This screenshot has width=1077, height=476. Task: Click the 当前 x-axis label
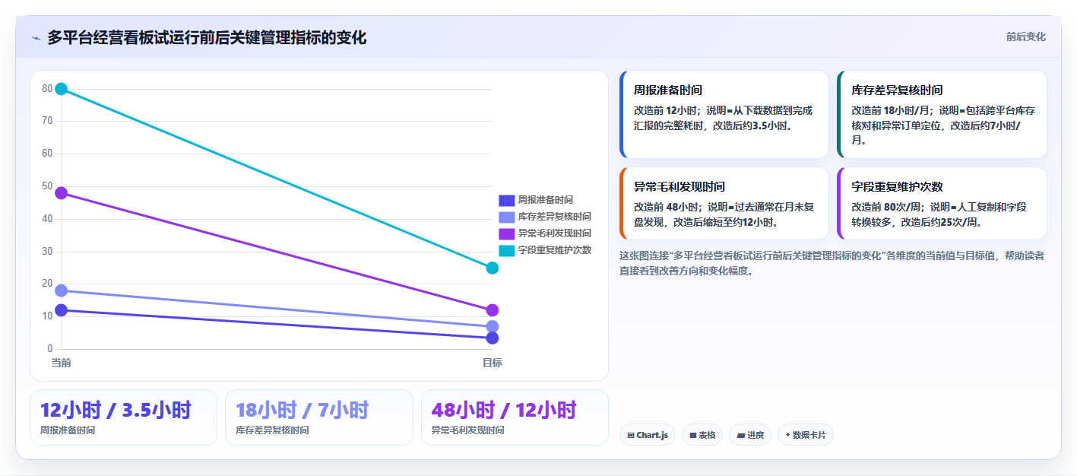point(62,363)
